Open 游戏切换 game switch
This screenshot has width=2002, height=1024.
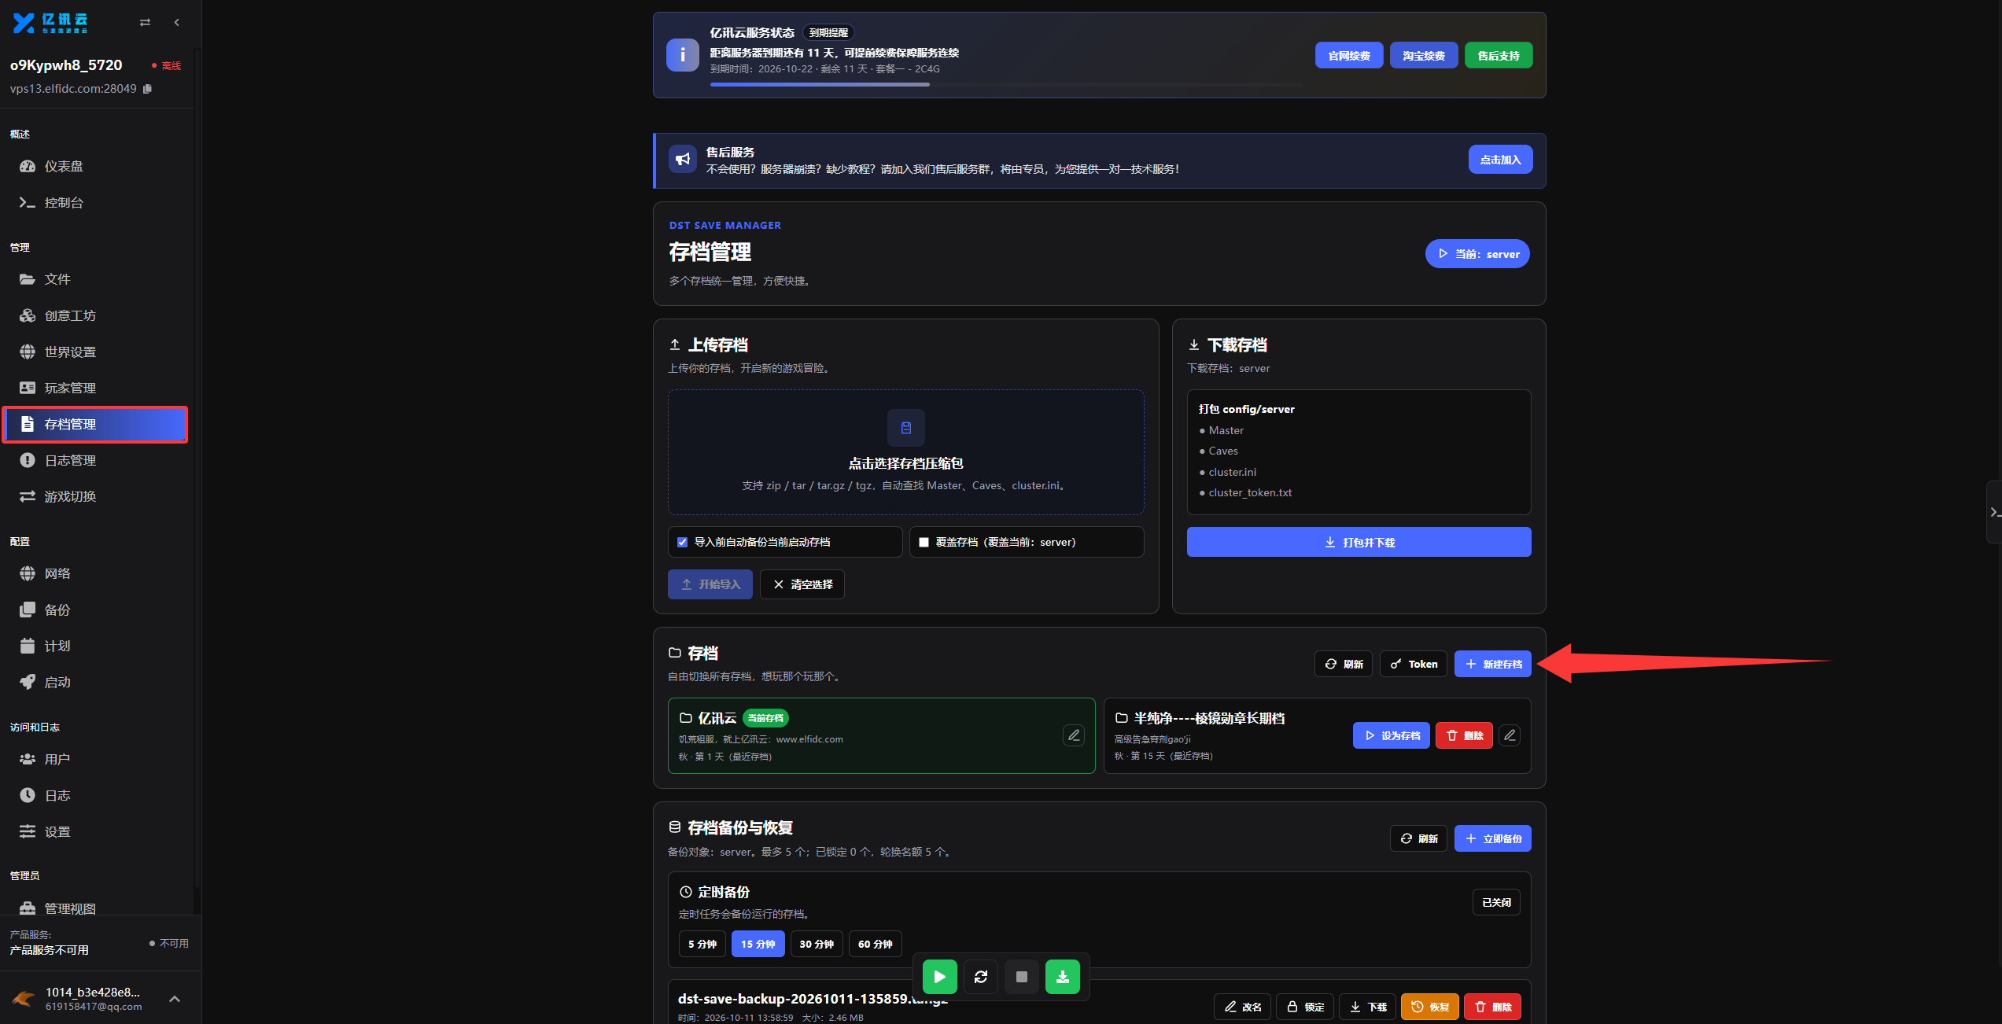pyautogui.click(x=94, y=496)
